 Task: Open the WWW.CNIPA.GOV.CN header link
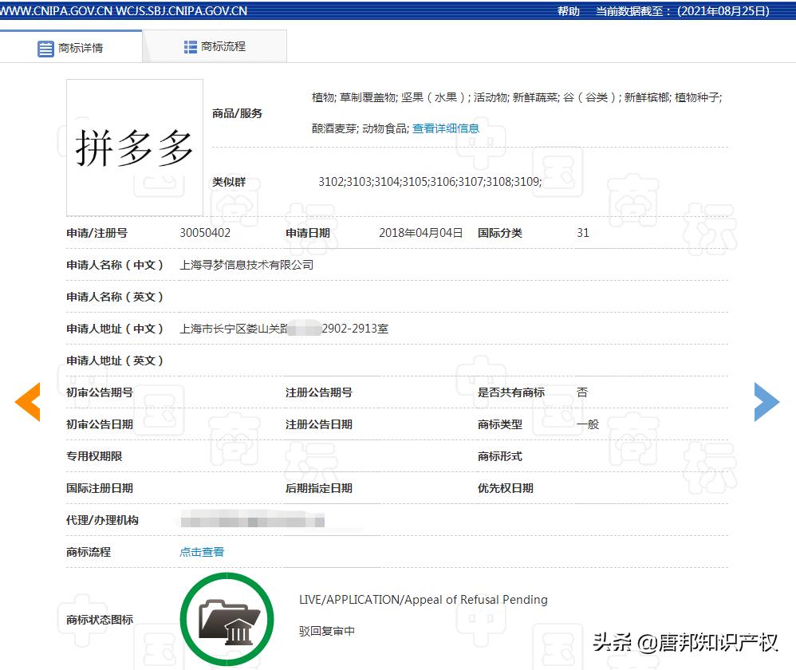[56, 10]
